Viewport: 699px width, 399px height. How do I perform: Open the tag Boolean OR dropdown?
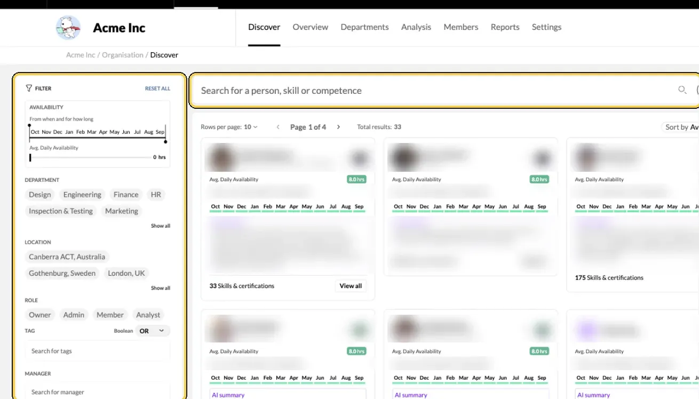pyautogui.click(x=153, y=331)
